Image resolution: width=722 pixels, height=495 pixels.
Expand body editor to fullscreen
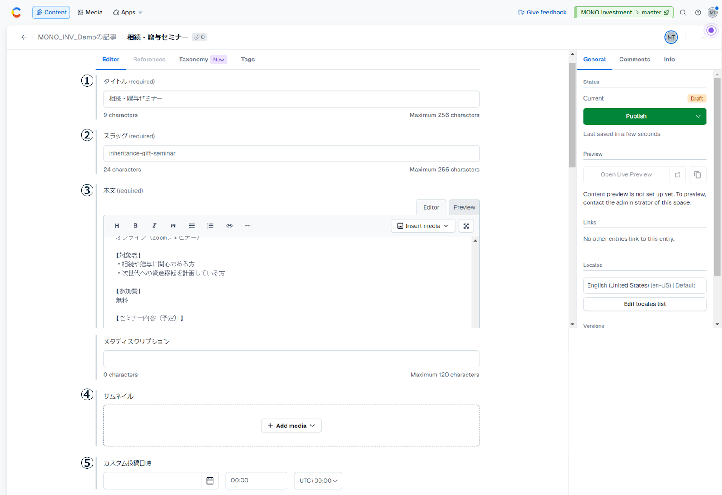click(466, 226)
